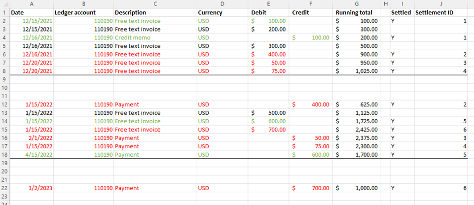
Task: Select debit amount 200.00 cell
Action: coord(268,29)
